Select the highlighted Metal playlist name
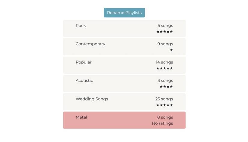 point(81,117)
